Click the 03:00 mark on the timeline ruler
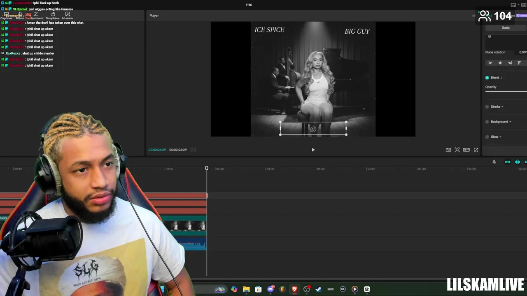The height and width of the screenshot is (296, 527). point(270,169)
